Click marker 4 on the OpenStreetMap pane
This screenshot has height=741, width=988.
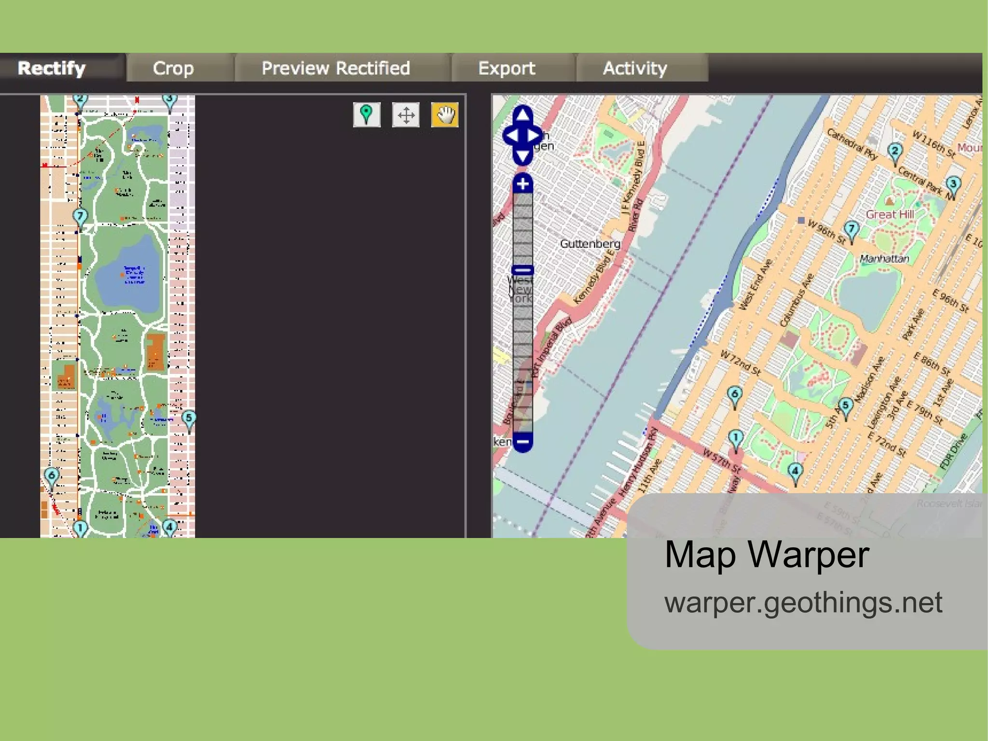(796, 473)
